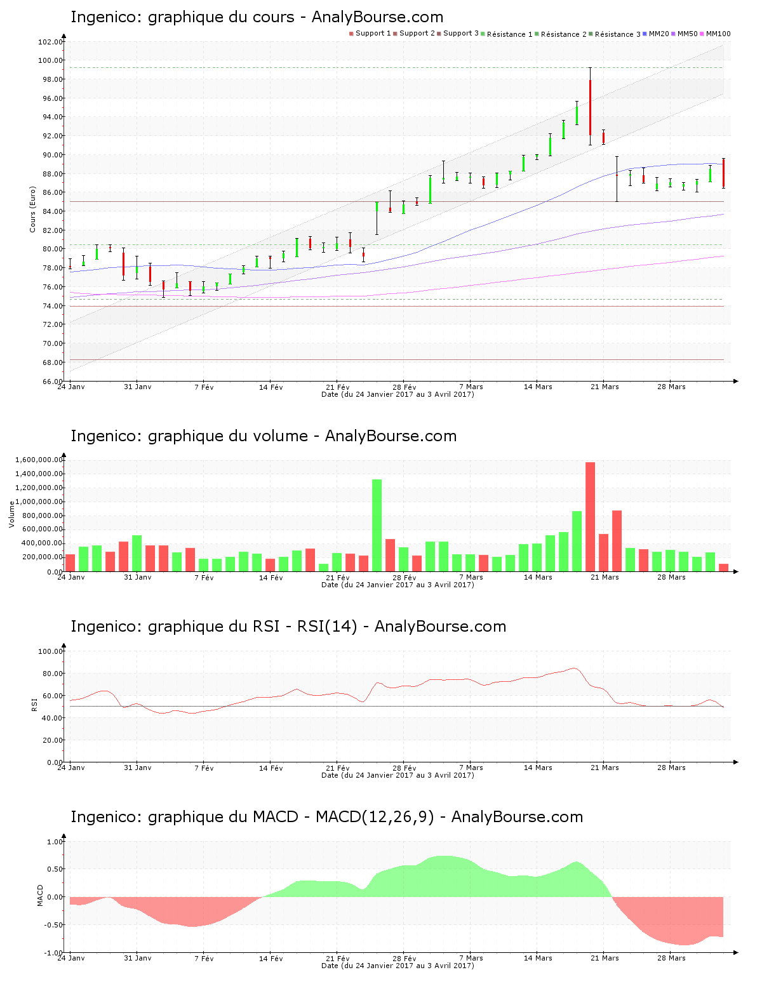
Task: Click the 102.00 value on price axis
Action: pos(51,42)
